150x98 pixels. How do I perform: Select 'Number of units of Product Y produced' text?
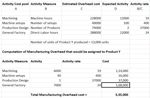[70, 42]
